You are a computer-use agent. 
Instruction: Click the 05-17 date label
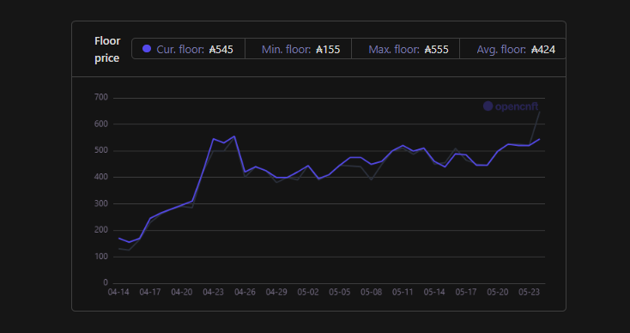coord(466,292)
